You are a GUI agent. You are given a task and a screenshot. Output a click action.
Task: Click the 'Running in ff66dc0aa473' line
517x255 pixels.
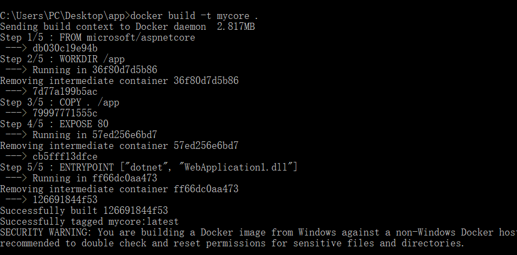click(95, 178)
